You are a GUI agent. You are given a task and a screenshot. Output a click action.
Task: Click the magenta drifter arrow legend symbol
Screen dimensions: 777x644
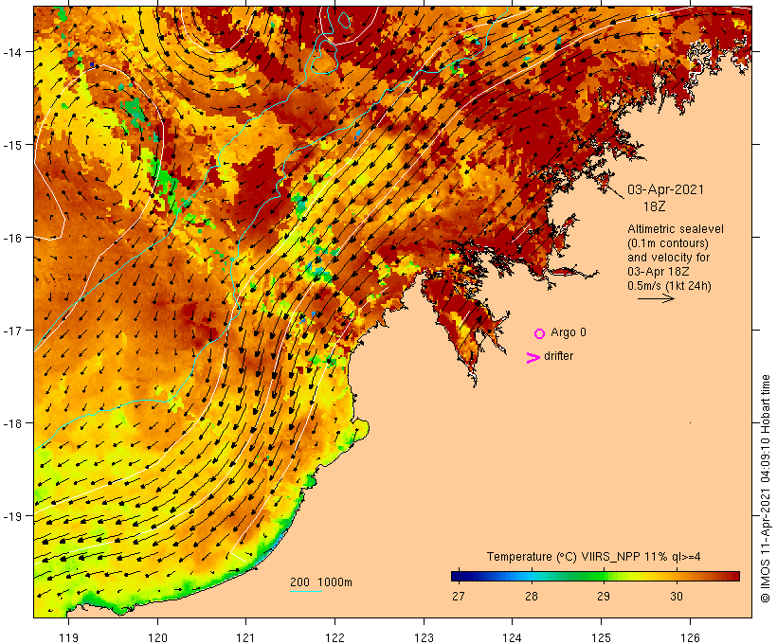pyautogui.click(x=533, y=358)
